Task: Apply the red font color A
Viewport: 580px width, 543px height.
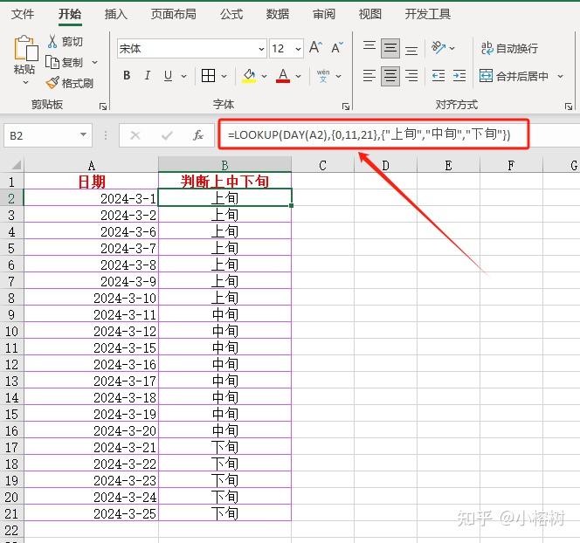Action: [x=283, y=76]
